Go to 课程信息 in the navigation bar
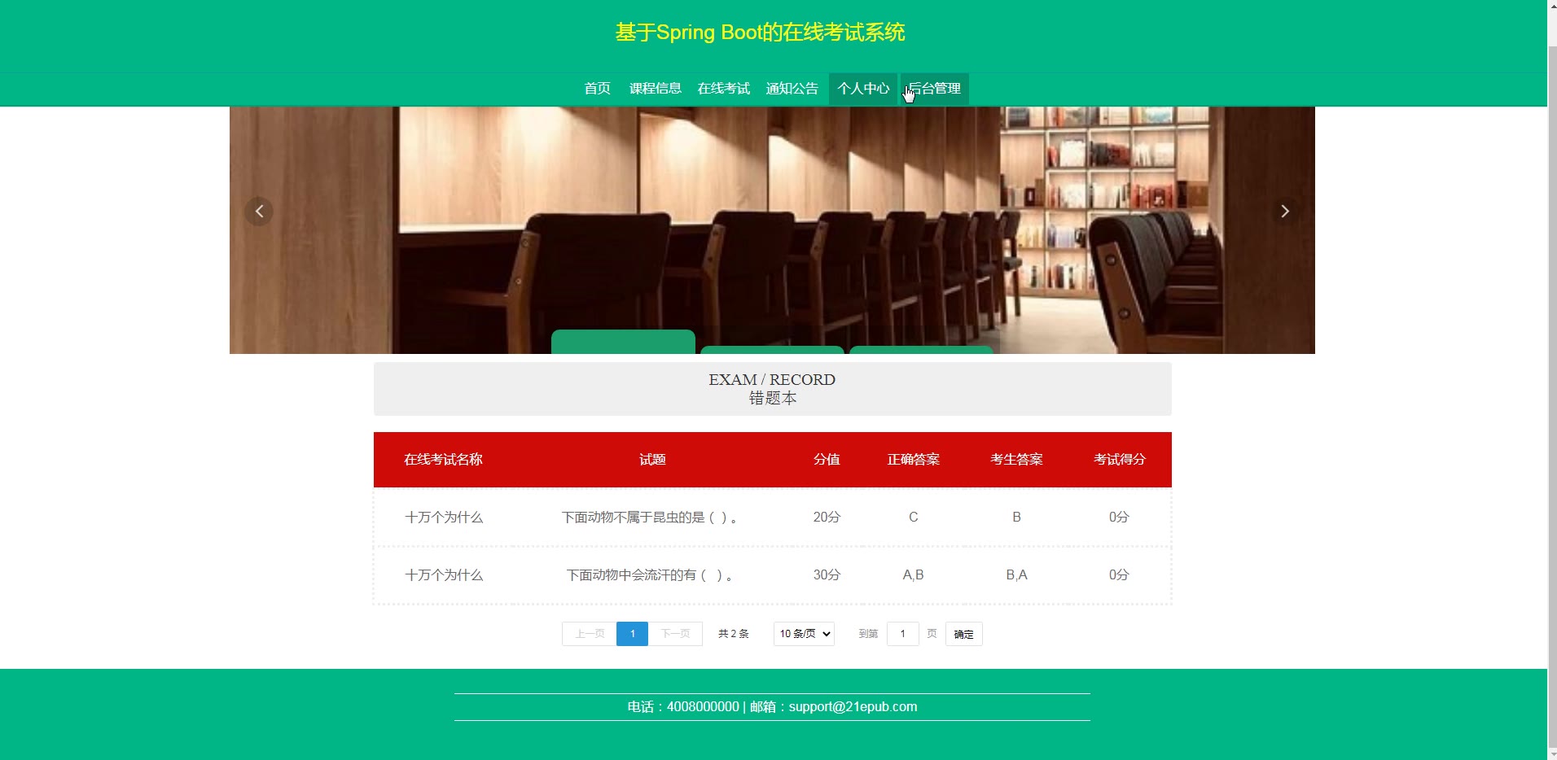 (x=656, y=89)
